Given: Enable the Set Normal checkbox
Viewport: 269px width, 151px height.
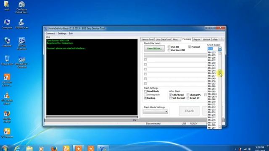Looking at the screenshot, I should [171, 98].
